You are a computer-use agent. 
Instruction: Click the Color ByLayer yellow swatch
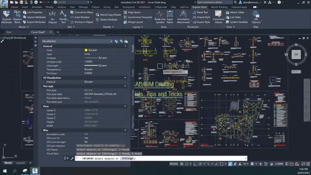pos(86,50)
